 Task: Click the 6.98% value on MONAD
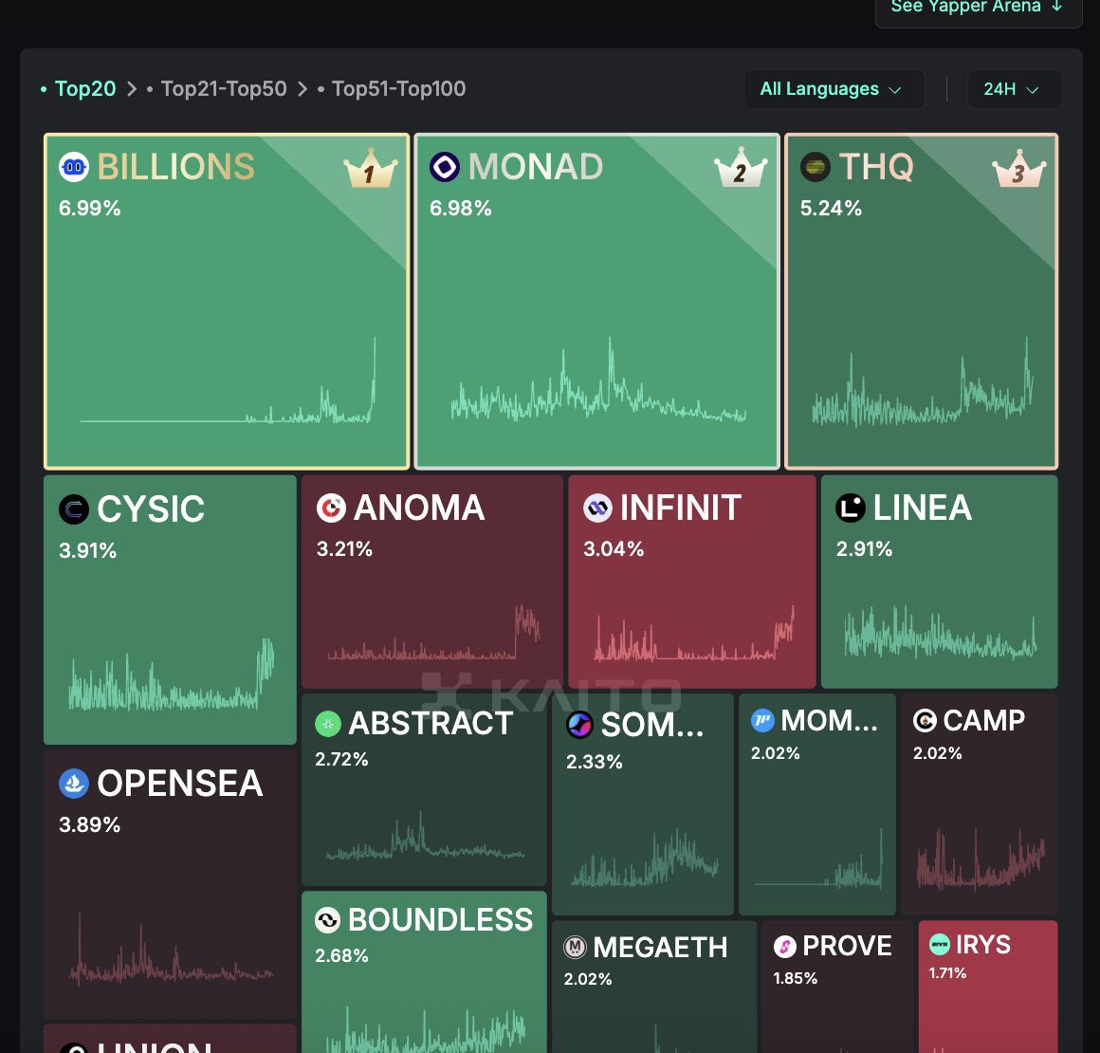coord(460,209)
